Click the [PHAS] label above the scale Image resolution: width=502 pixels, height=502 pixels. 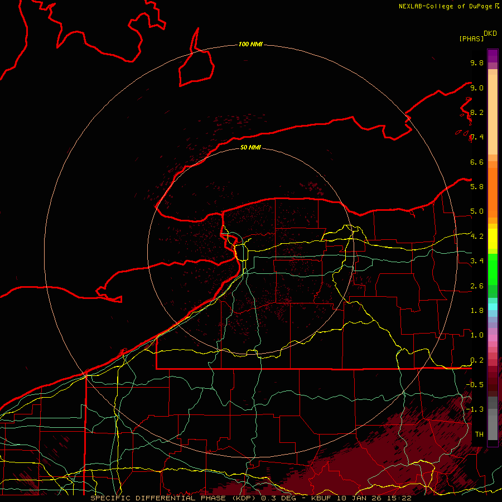471,38
